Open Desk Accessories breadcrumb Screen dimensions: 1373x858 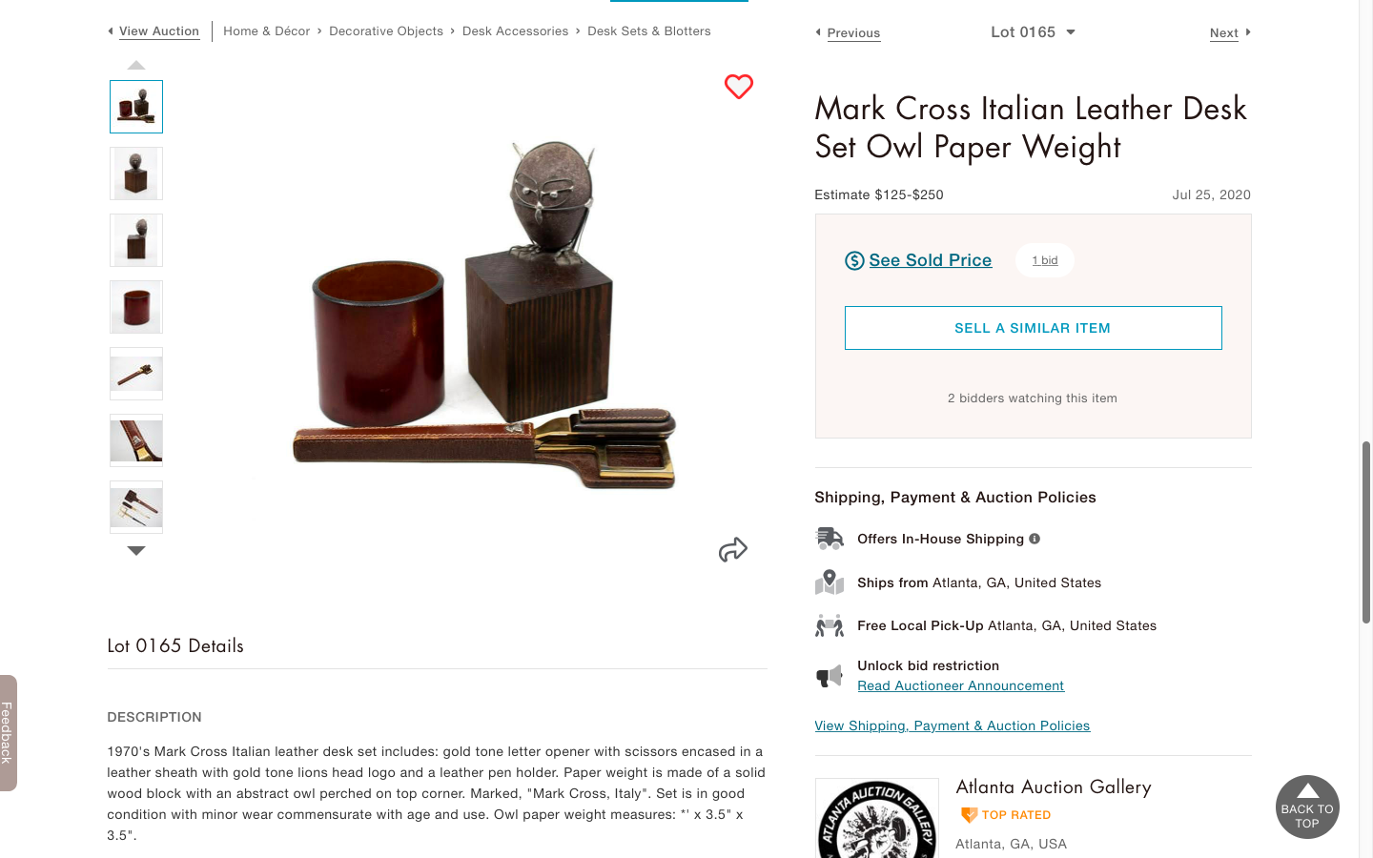click(515, 31)
